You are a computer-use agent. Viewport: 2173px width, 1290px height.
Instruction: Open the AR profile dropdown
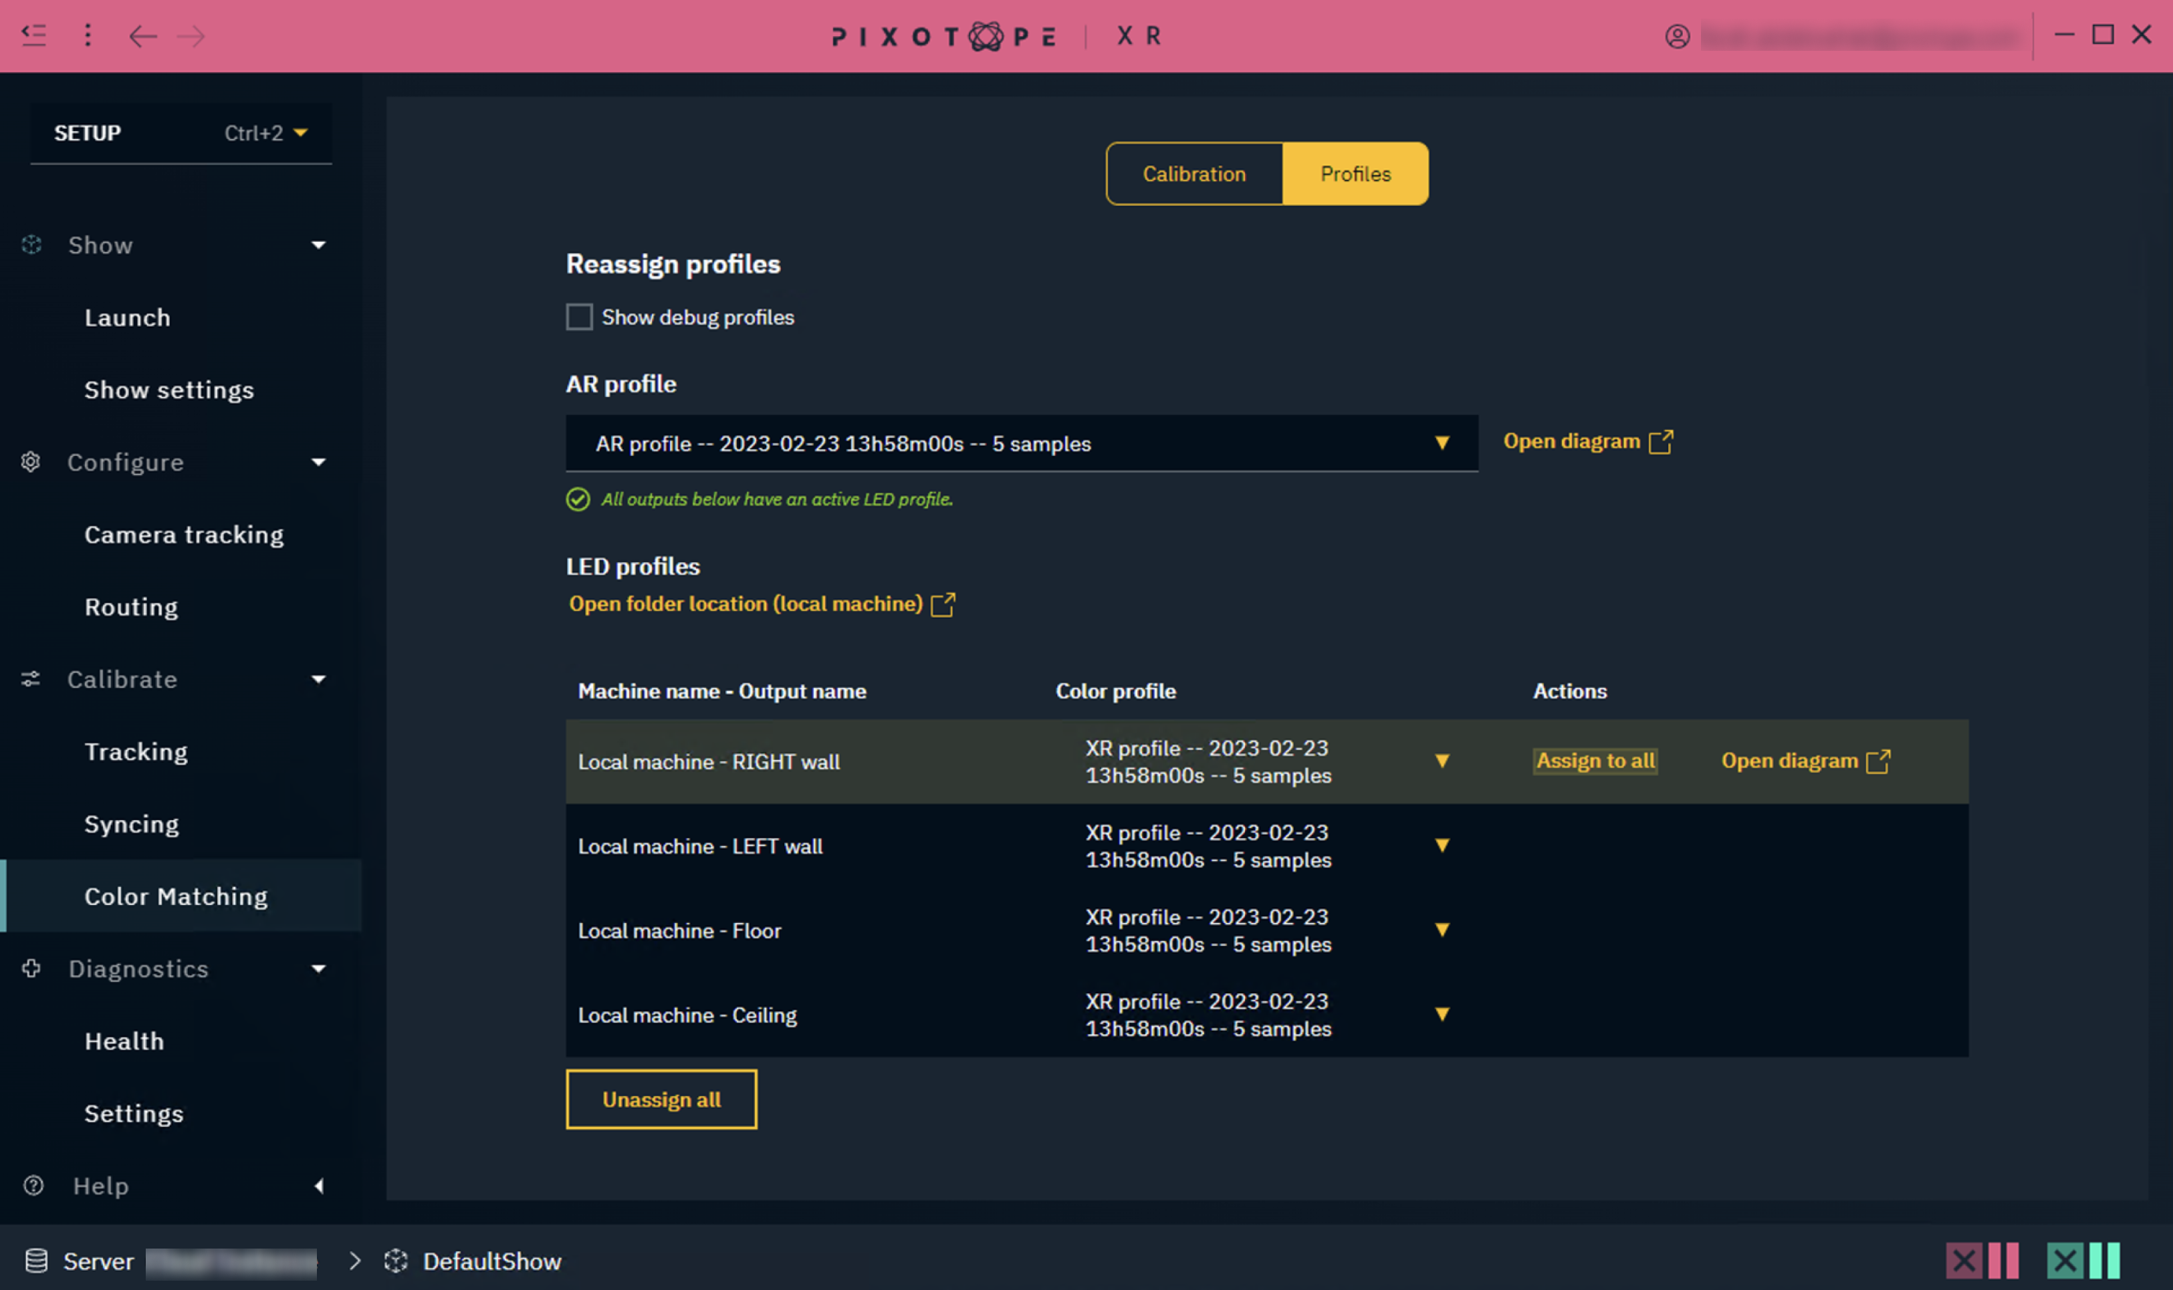pyautogui.click(x=1021, y=443)
